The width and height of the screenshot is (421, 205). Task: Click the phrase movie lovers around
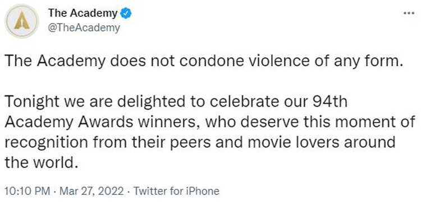point(322,143)
